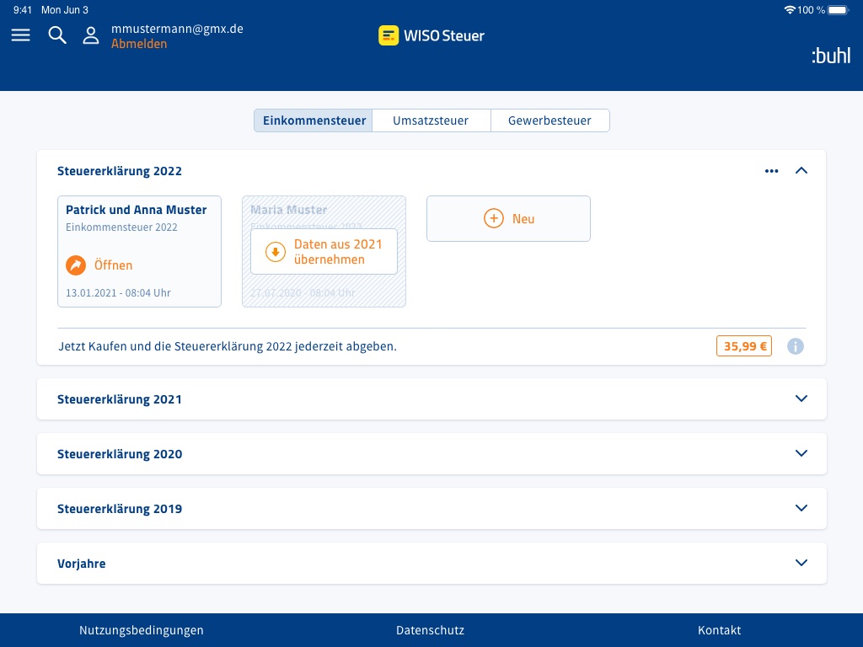Click the info icon beside the price
The image size is (863, 647).
795,346
